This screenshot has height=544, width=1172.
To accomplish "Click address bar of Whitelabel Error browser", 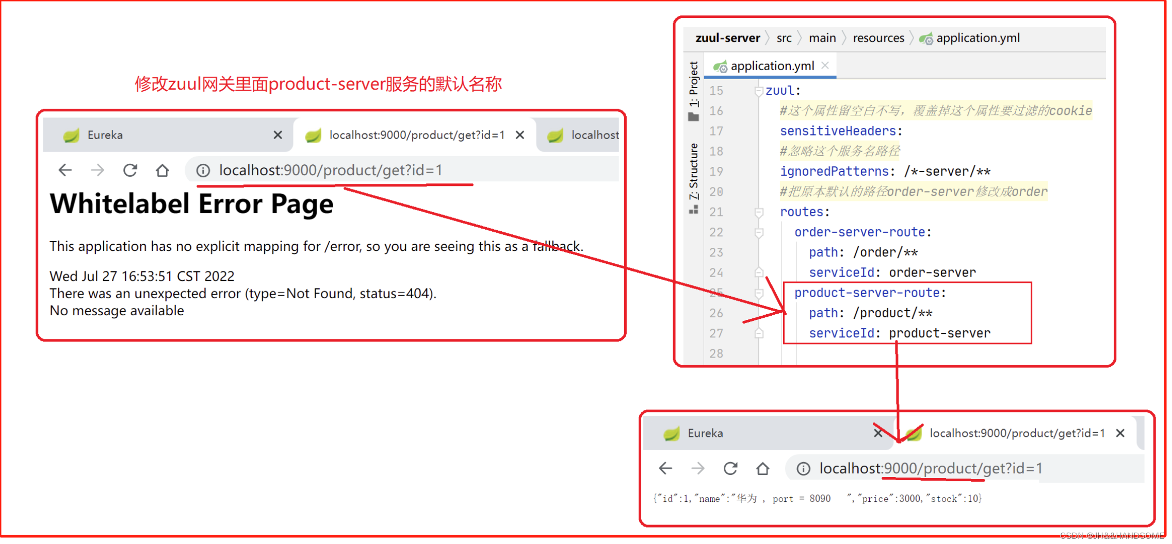I will [x=402, y=170].
